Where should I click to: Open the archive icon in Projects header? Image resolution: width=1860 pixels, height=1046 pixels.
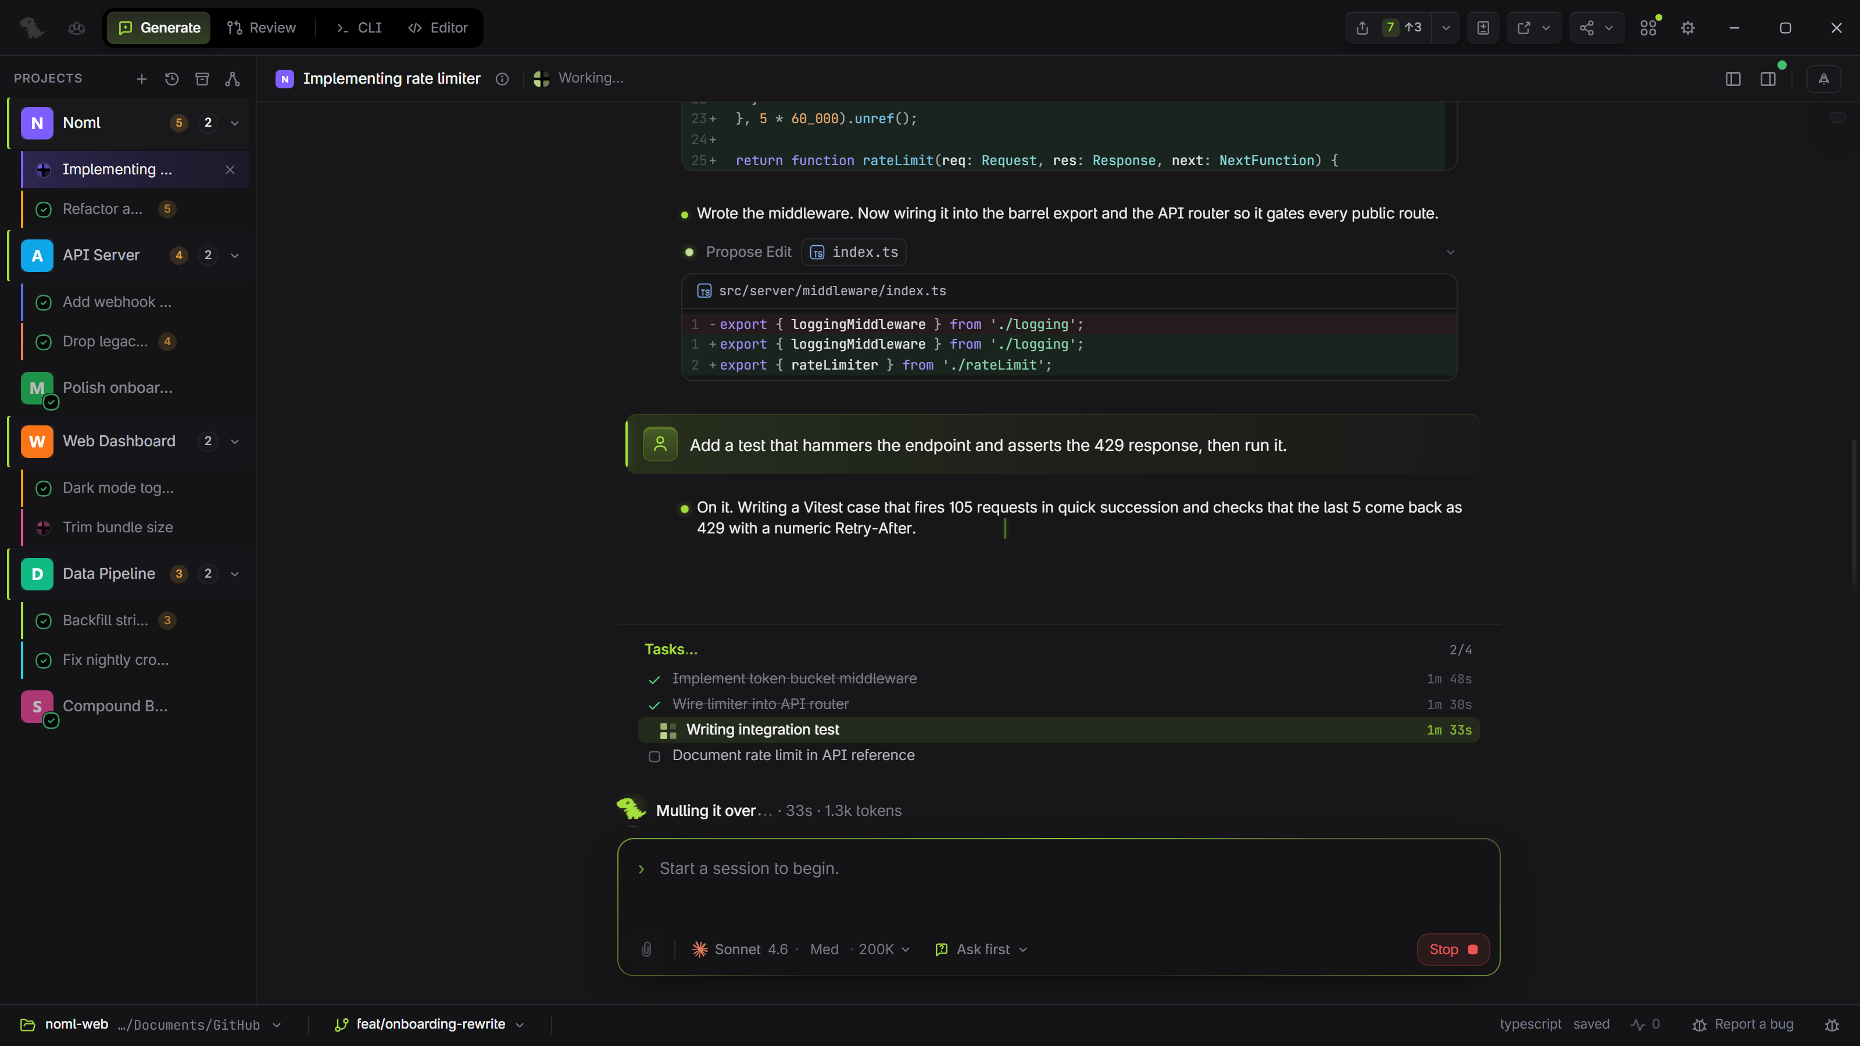point(202,78)
